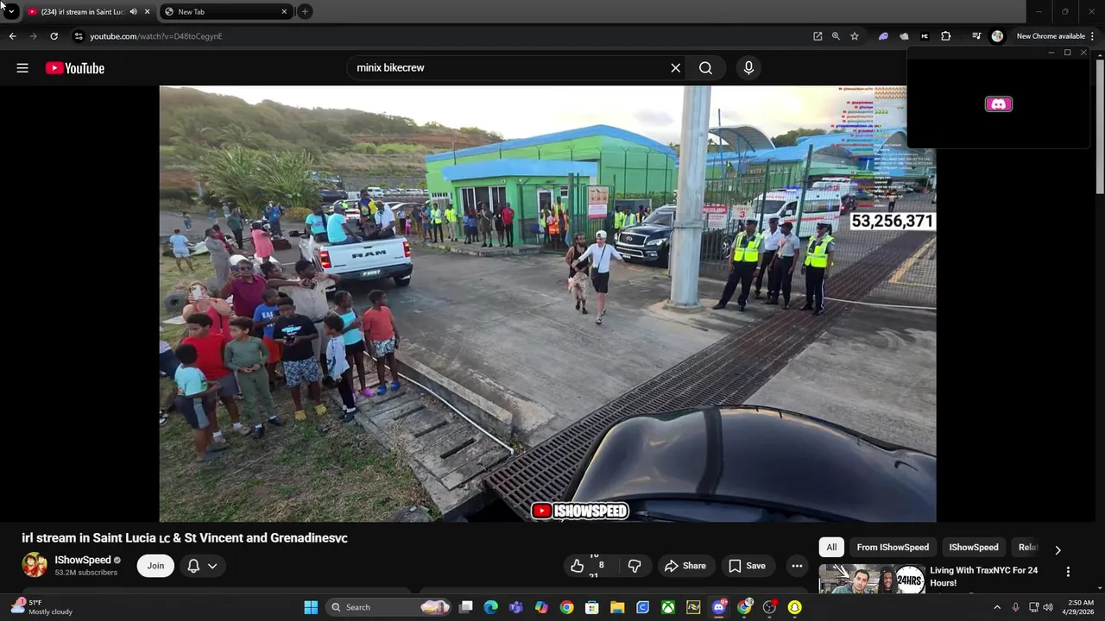Run the search with the magnifier button
The height and width of the screenshot is (621, 1105).
[x=705, y=68]
